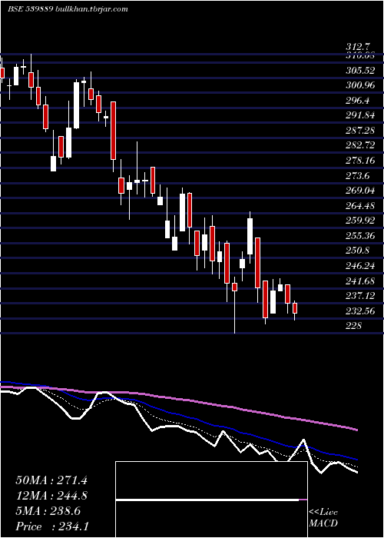Select the '5MA : 238.6' readout
Screen dimensions: 384x538
point(48,511)
